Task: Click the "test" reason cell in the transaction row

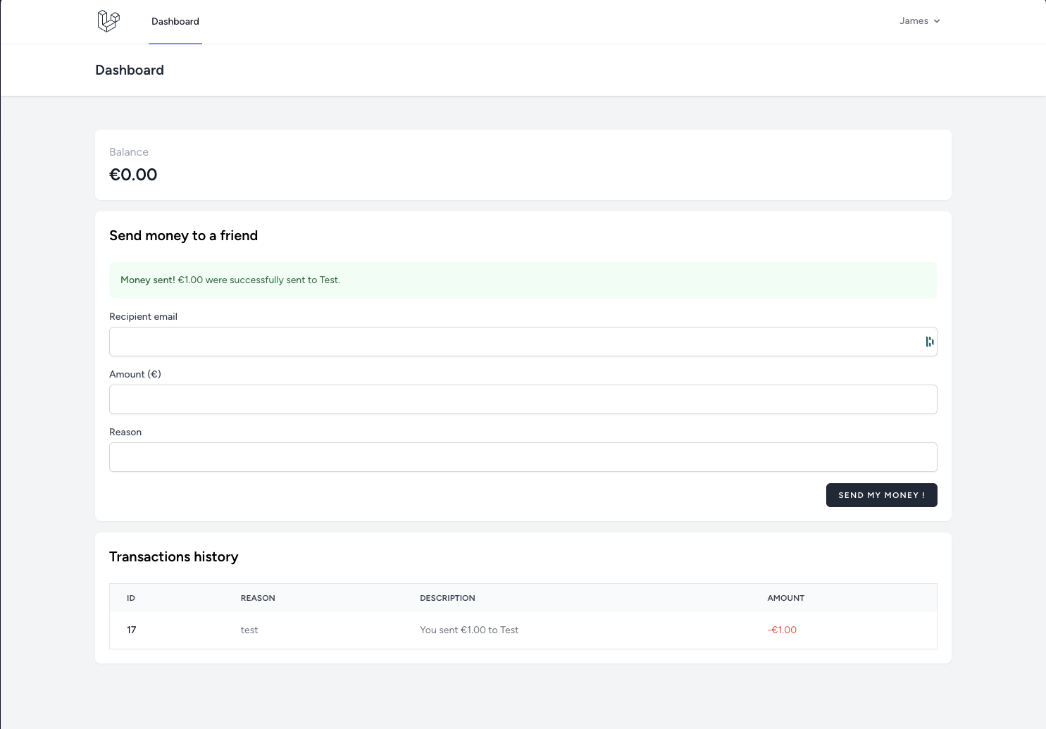Action: [249, 630]
